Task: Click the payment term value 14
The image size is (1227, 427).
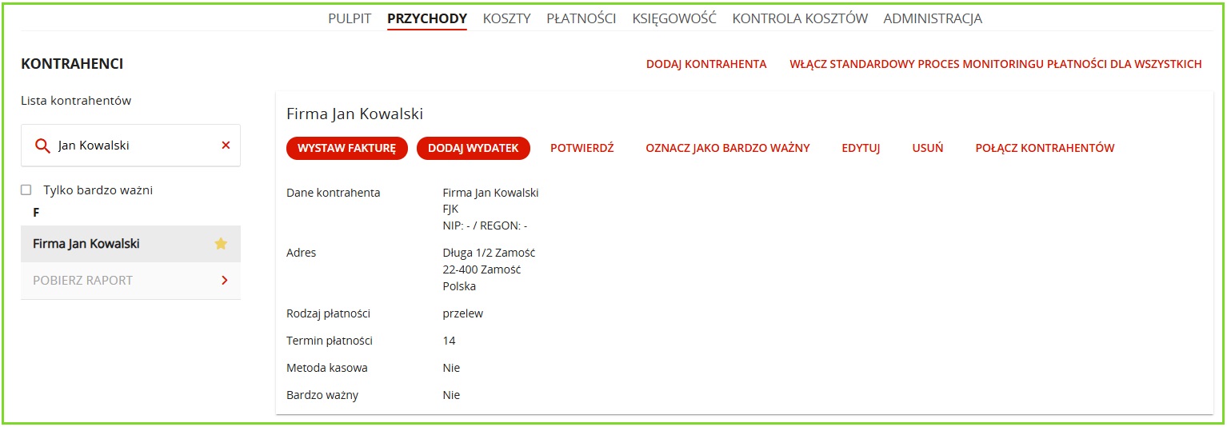Action: pyautogui.click(x=449, y=341)
